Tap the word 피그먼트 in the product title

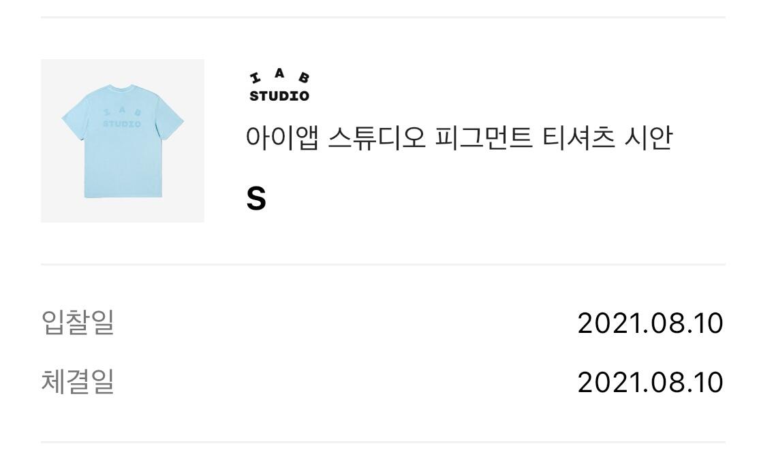482,139
